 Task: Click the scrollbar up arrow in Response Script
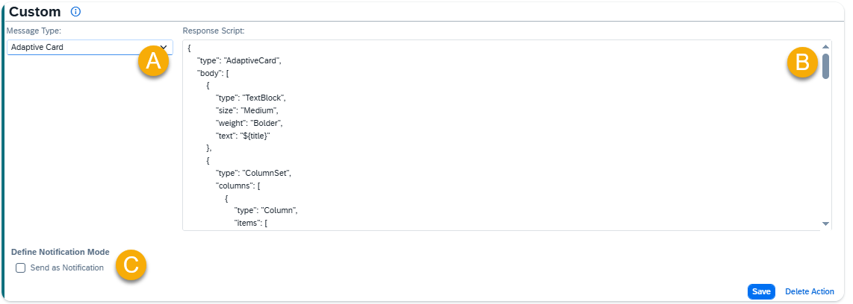825,47
